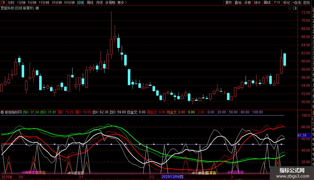Image resolution: width=314 pixels, height=180 pixels.
Task: Add stock via +自选 button
Action: click(296, 2)
